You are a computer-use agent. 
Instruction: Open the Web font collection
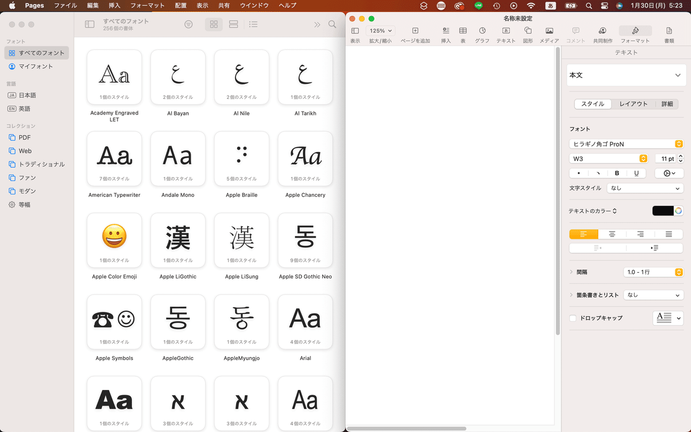coord(36,151)
